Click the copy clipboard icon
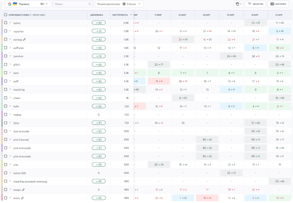Image resolution: width=293 pixels, height=203 pixels. click(x=237, y=4)
